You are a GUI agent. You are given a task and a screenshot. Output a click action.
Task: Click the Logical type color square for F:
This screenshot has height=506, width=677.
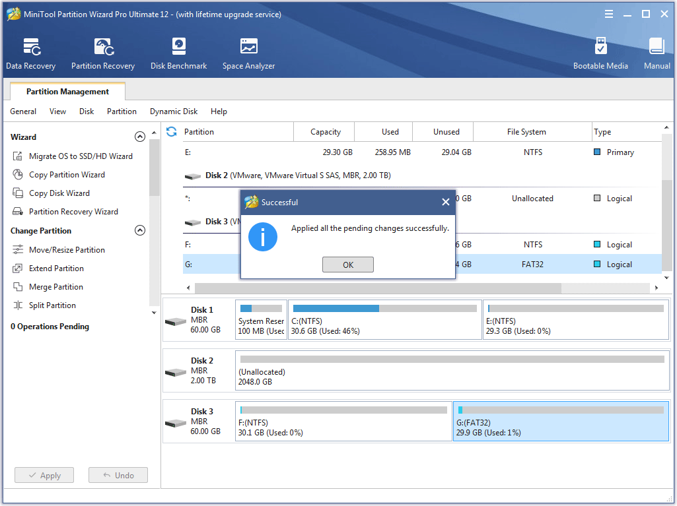pos(597,244)
